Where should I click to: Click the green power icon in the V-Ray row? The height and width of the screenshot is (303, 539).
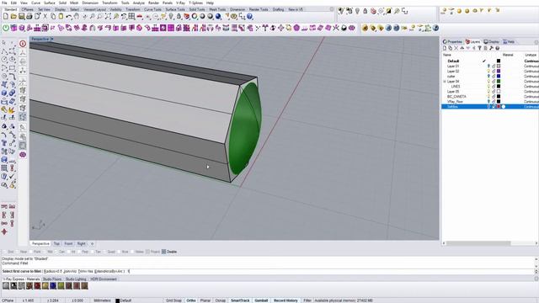(x=6, y=28)
